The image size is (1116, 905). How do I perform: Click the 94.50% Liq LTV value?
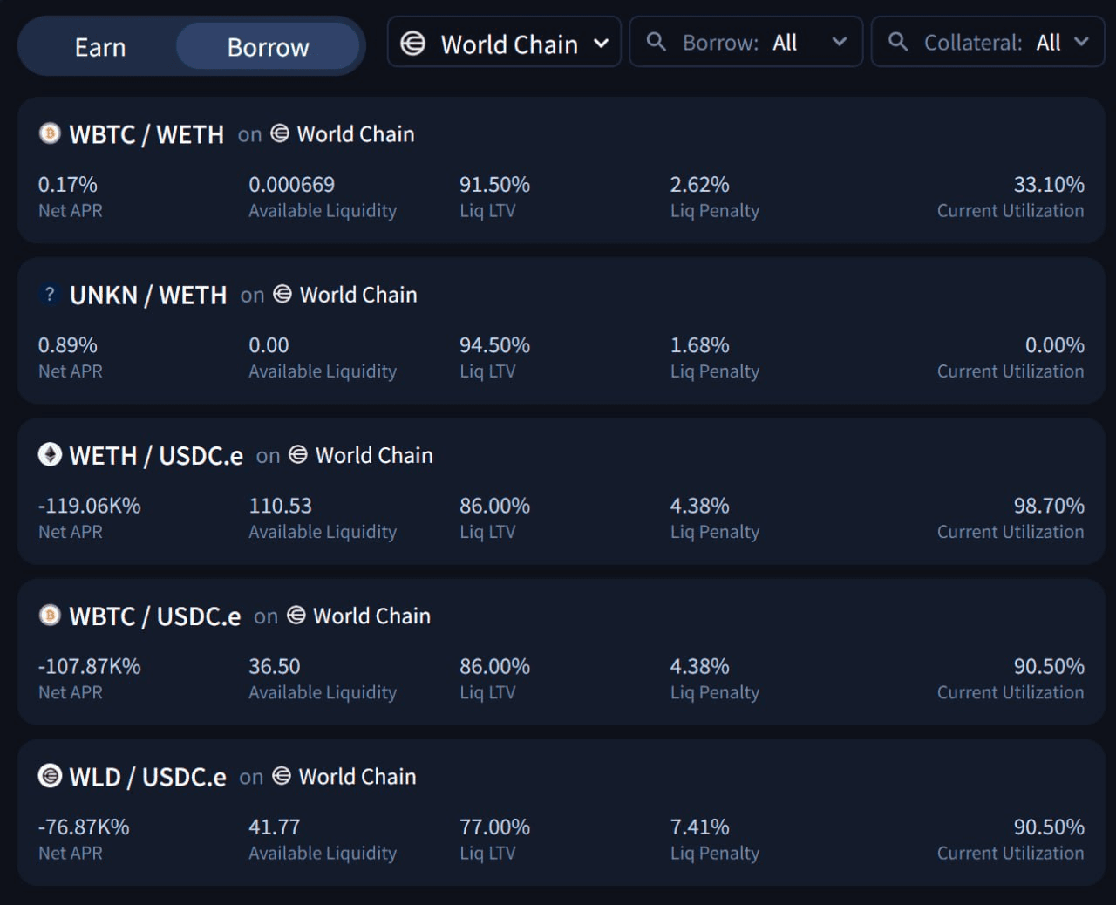tap(494, 345)
